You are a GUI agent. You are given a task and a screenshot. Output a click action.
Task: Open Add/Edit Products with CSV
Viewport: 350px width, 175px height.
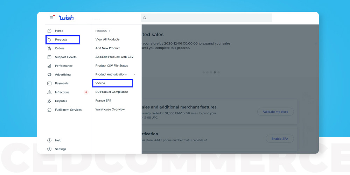114,57
